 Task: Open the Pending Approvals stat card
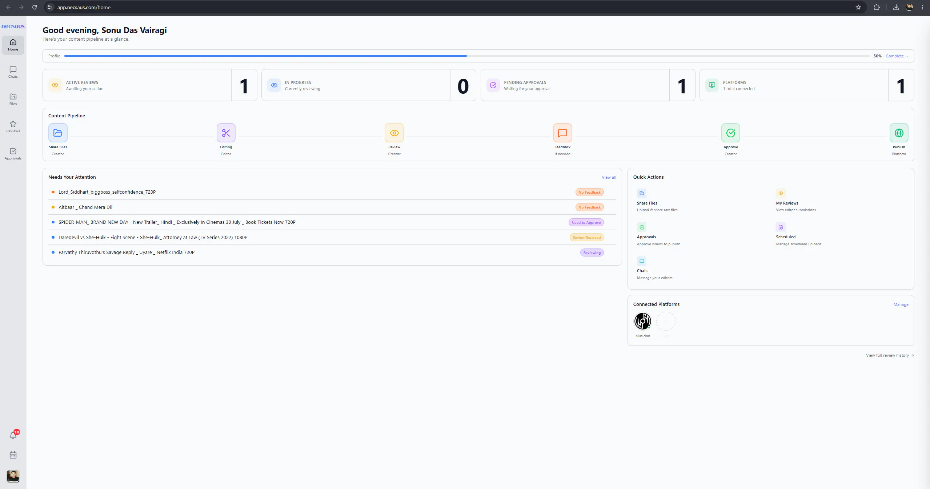[588, 85]
